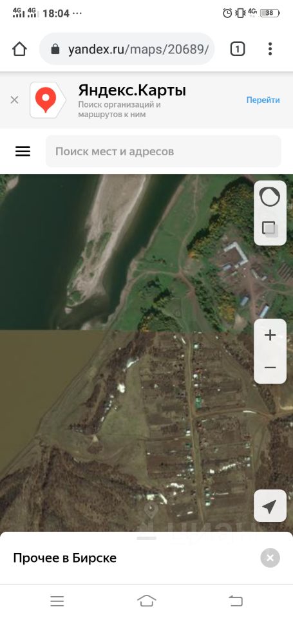Close the Прочее в Бирске card
Viewport: 293px width, 618px height.
pos(270,557)
